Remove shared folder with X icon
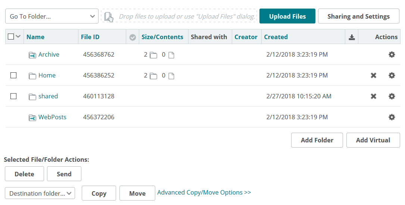This screenshot has height=205, width=405. coord(373,97)
